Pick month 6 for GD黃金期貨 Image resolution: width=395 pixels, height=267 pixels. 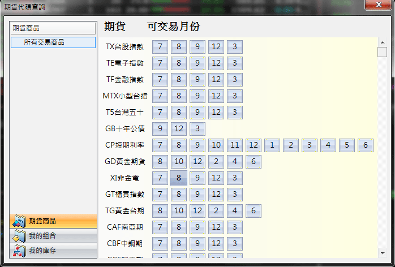[253, 162]
